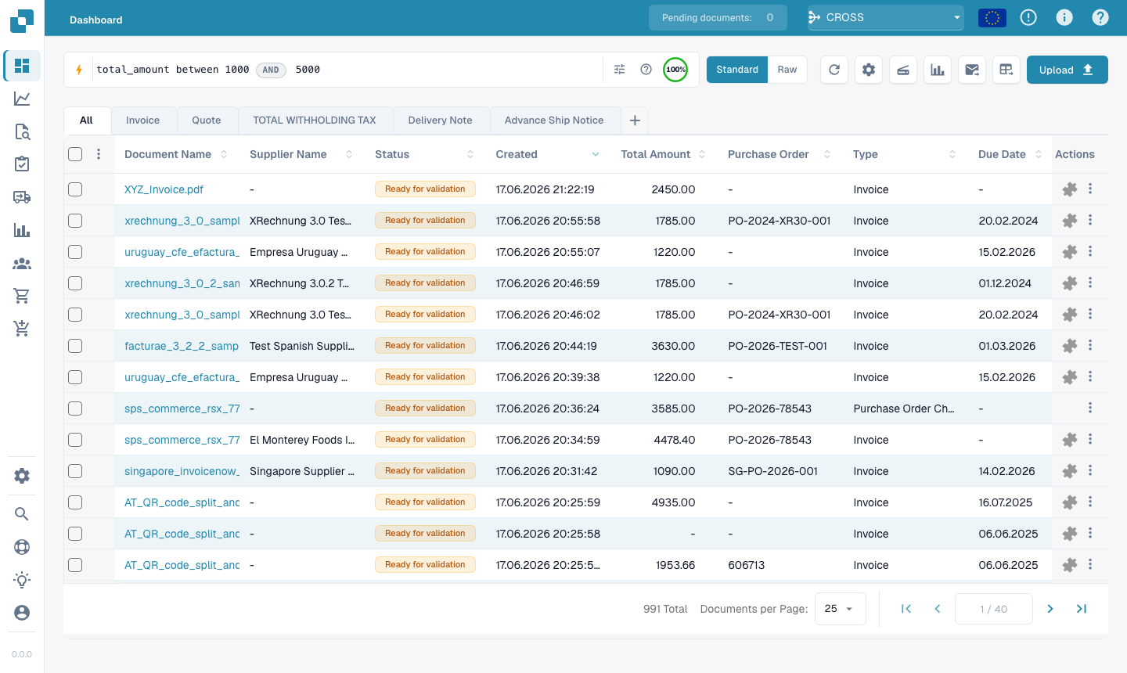Image resolution: width=1127 pixels, height=673 pixels.
Task: Open the Created column sort chevron
Action: 596,154
